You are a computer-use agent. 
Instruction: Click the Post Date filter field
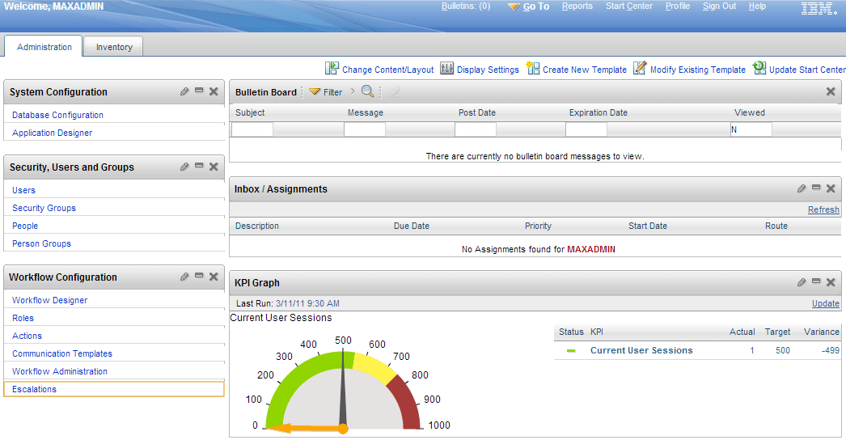pos(476,129)
